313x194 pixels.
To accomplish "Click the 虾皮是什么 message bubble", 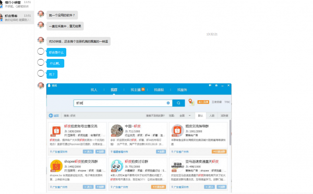I will point(56,52).
